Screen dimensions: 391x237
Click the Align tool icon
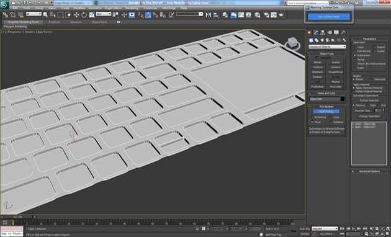coord(216,15)
